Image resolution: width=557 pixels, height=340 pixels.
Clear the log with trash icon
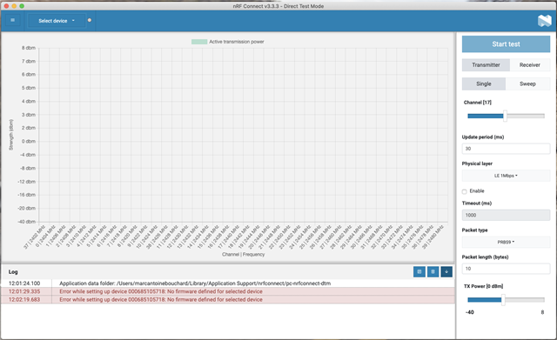433,272
